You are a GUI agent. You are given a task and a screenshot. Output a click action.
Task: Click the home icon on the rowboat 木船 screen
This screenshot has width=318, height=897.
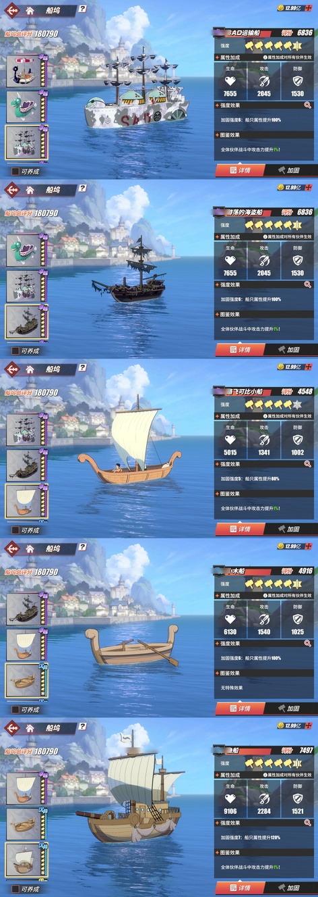30,549
